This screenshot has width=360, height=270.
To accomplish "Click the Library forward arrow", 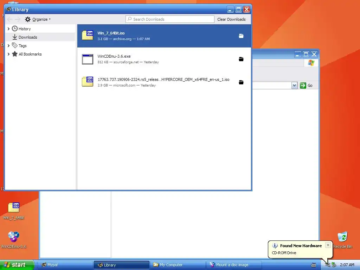I will [18, 19].
